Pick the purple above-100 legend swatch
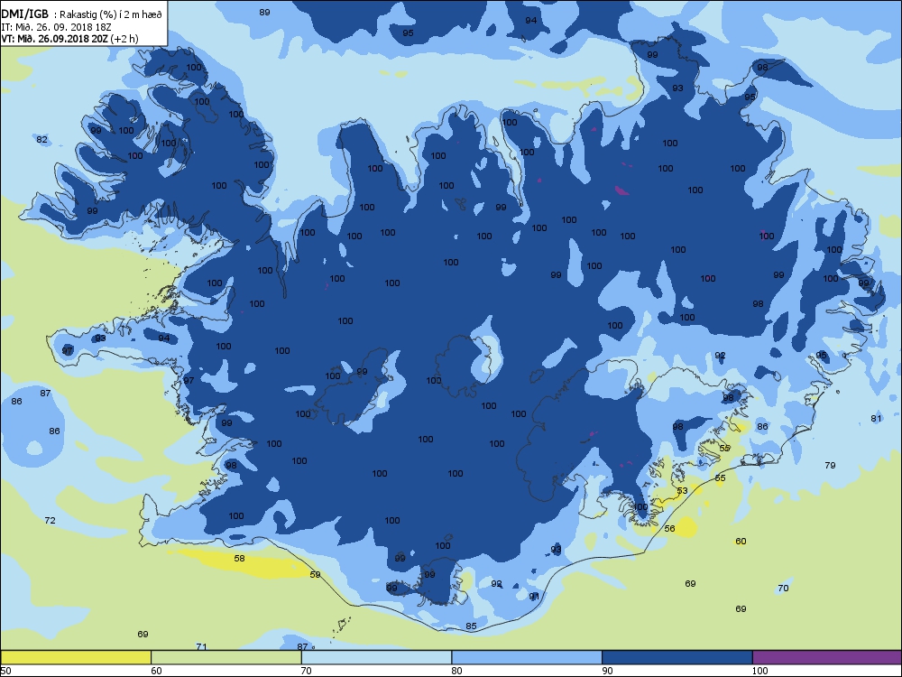This screenshot has height=677, width=902. pyautogui.click(x=826, y=657)
